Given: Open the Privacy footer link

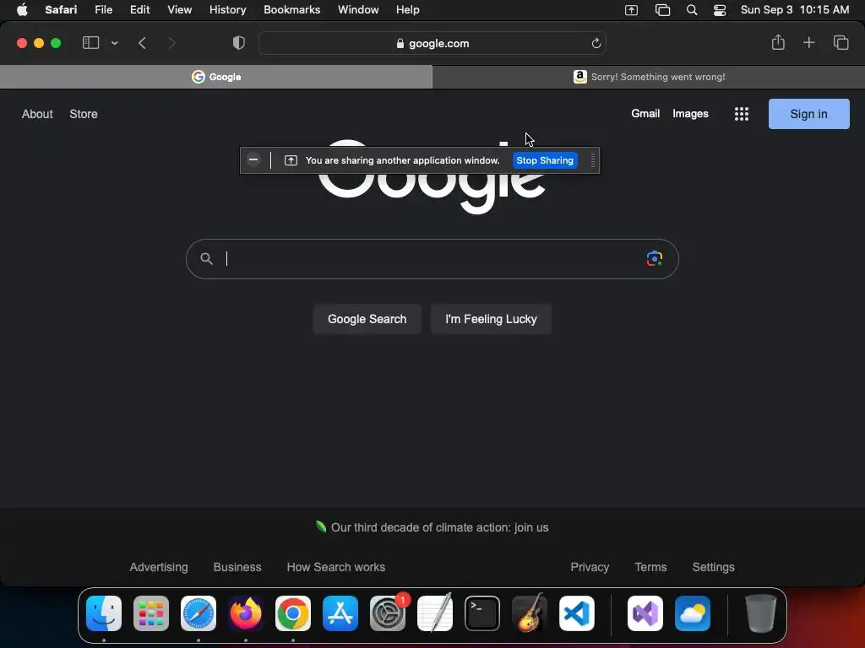Looking at the screenshot, I should click(590, 567).
